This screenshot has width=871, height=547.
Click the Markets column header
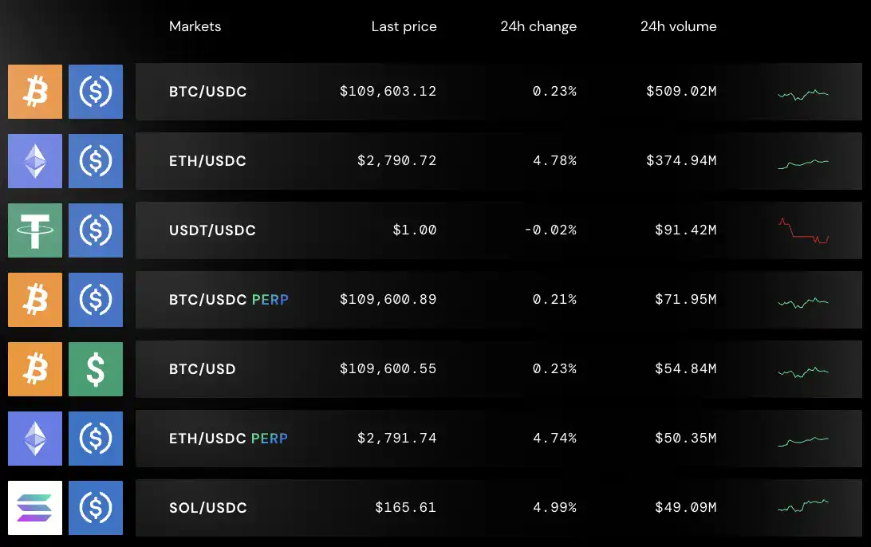194,26
